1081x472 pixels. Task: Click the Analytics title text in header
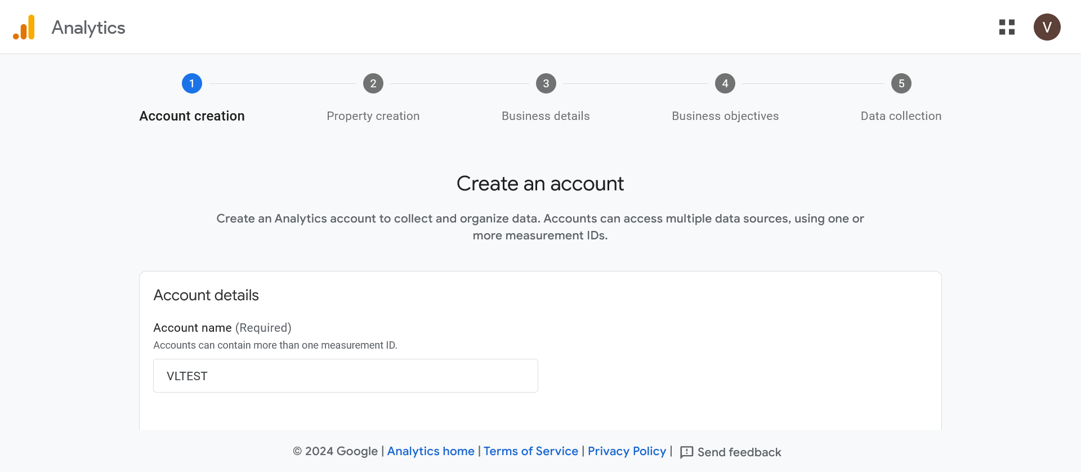click(x=88, y=28)
